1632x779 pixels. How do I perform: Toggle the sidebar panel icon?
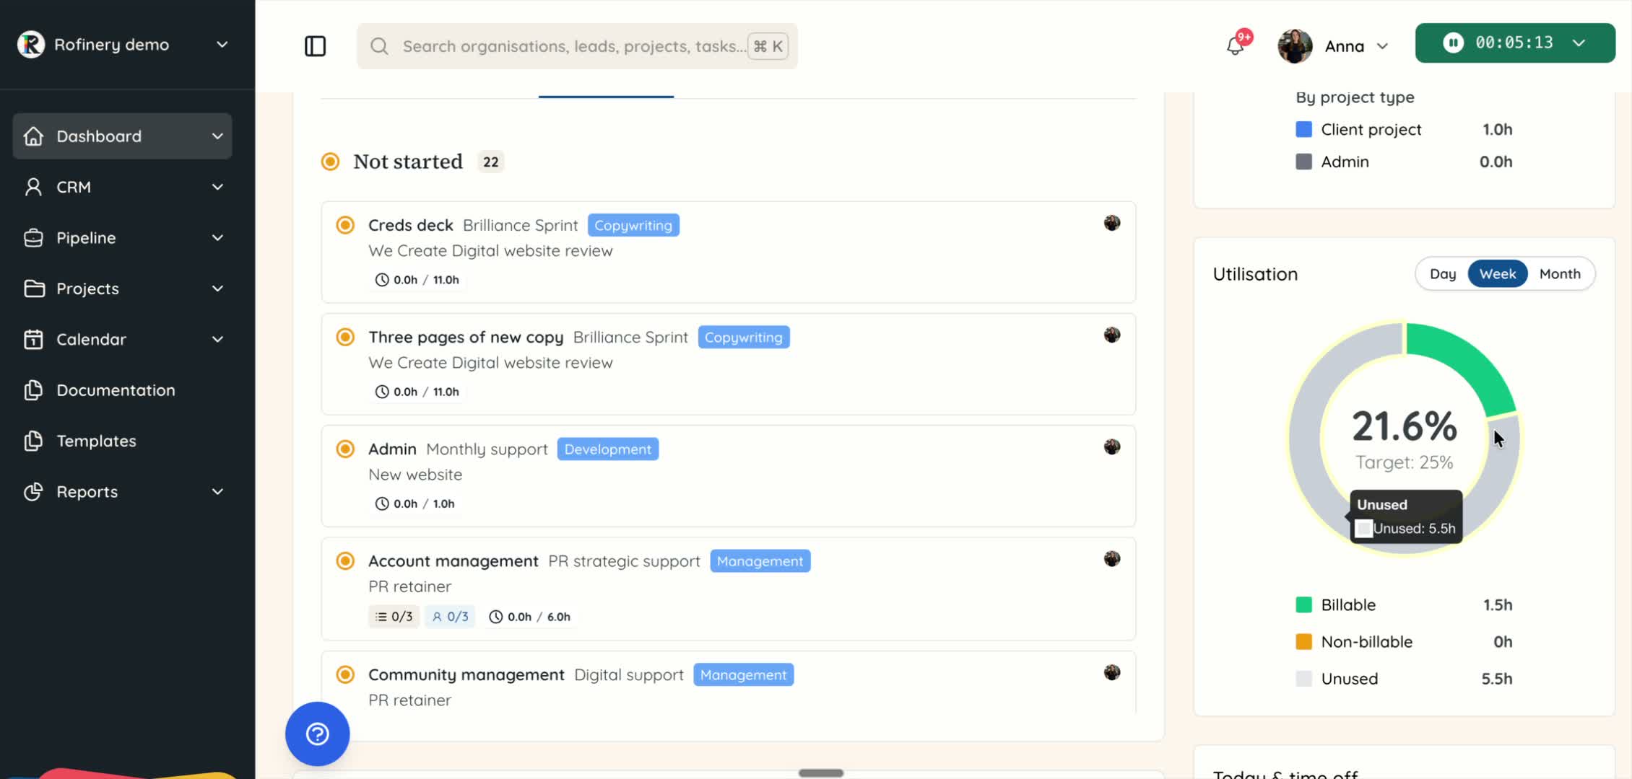coord(316,46)
